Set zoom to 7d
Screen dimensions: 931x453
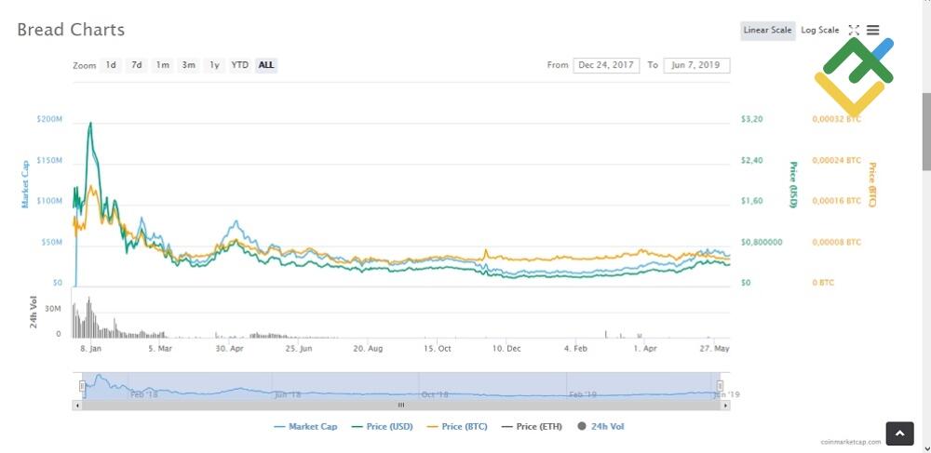pyautogui.click(x=137, y=65)
